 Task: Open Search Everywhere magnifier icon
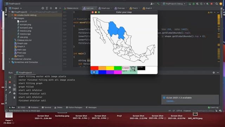coord(217,4)
